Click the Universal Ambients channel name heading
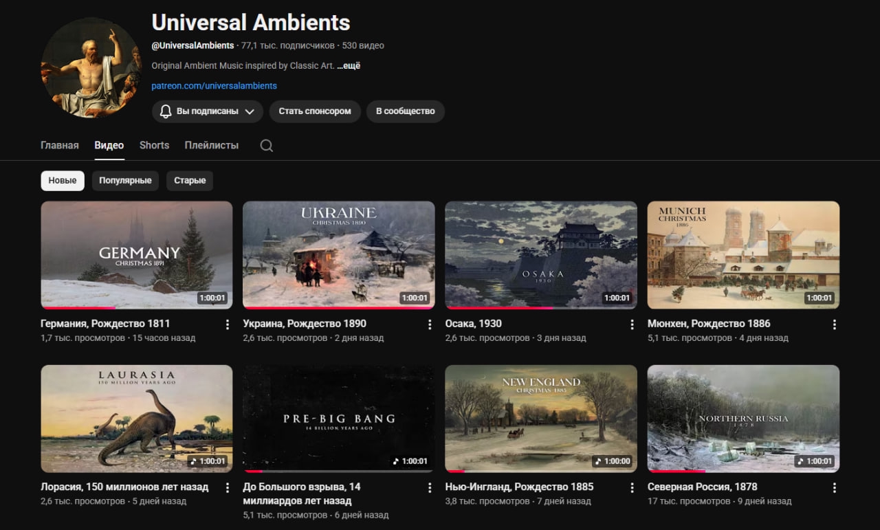Image resolution: width=880 pixels, height=530 pixels. pos(251,23)
